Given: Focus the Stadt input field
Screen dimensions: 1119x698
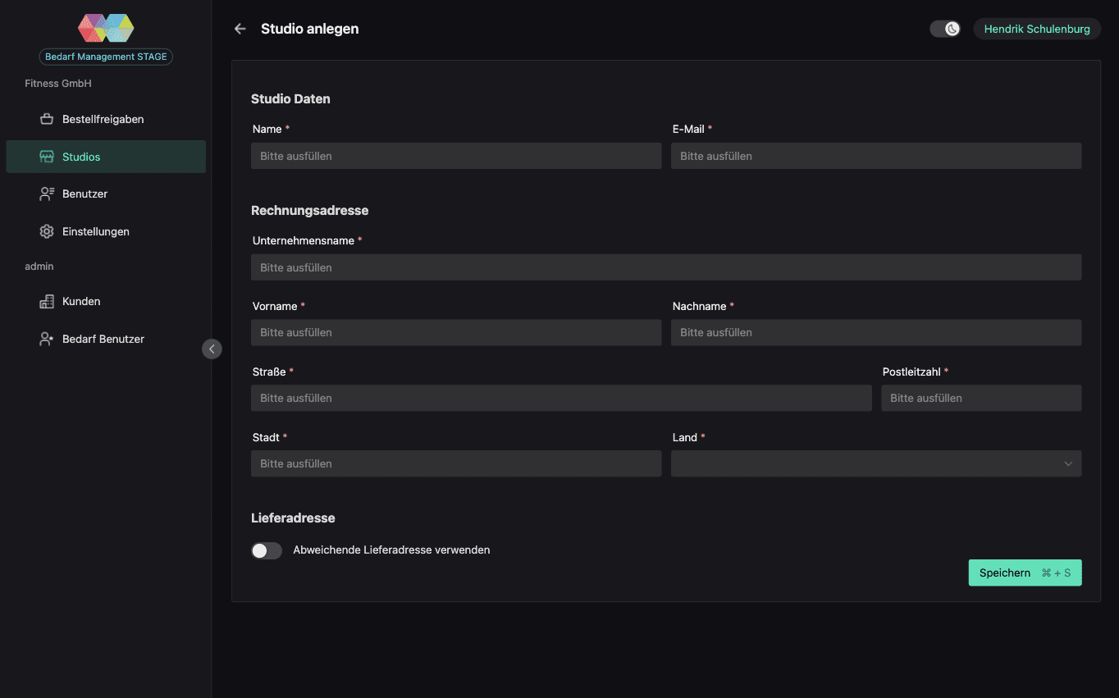Looking at the screenshot, I should (x=456, y=463).
